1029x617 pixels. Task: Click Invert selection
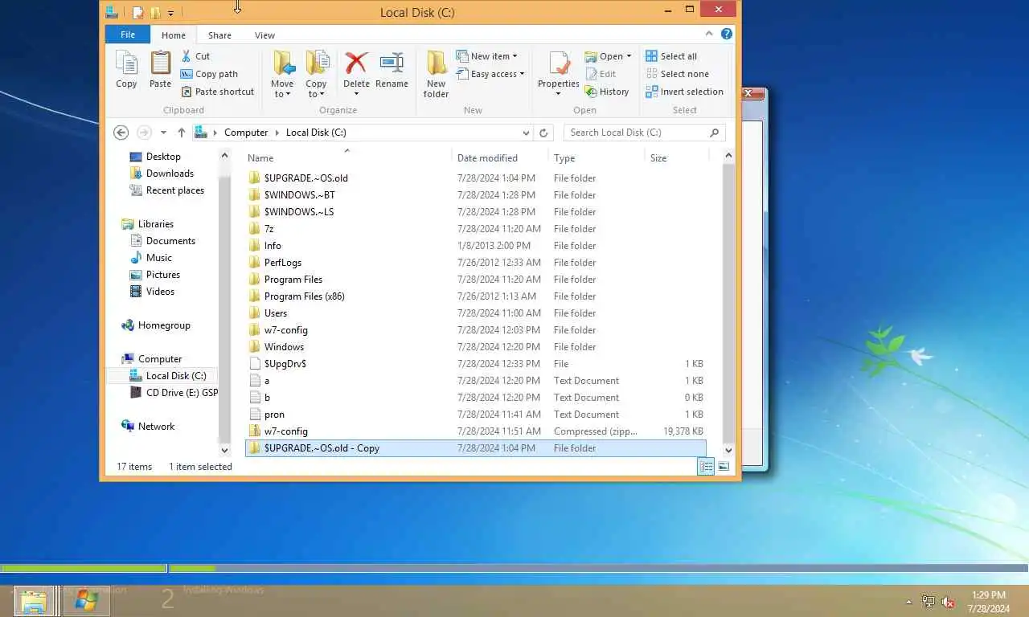pos(684,92)
